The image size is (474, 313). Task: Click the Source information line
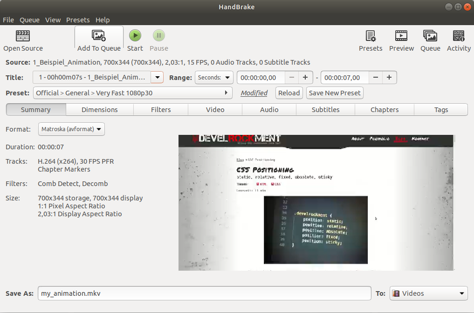158,62
